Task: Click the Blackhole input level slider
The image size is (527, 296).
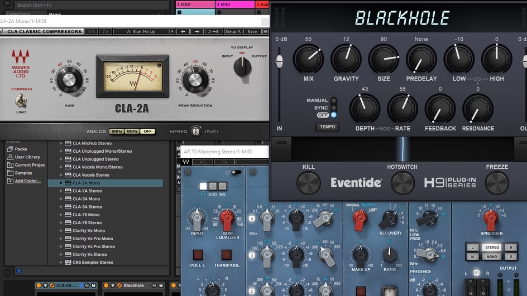Action: (x=279, y=61)
